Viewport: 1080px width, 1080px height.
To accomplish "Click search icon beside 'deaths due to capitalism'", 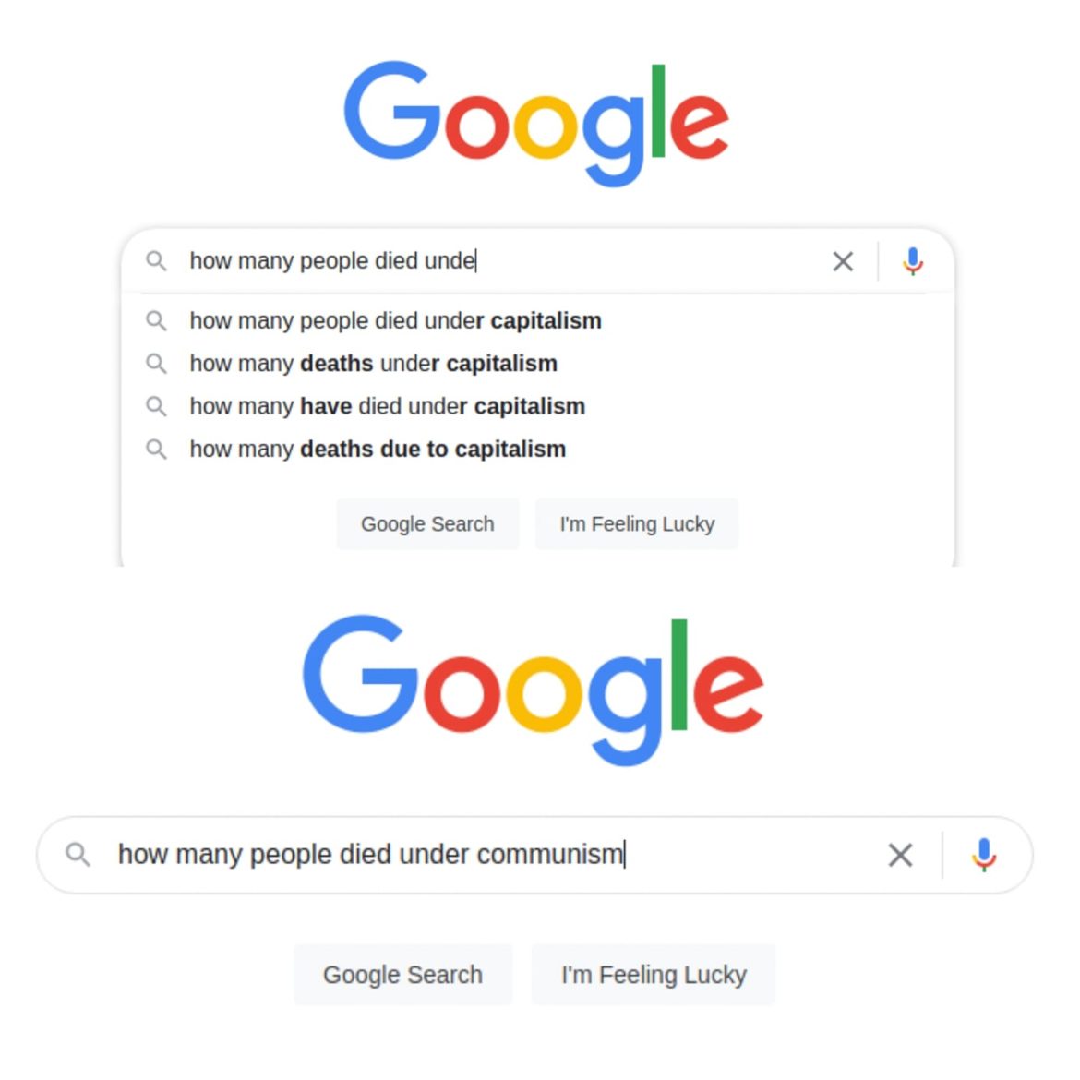I will 157,450.
